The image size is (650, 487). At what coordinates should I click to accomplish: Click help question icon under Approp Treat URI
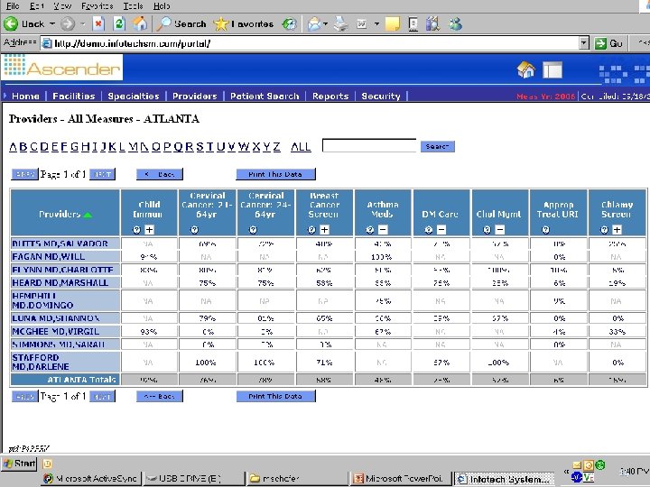point(545,230)
